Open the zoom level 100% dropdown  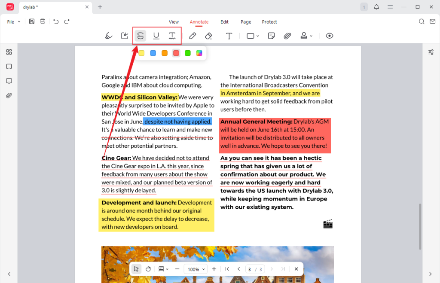(196, 269)
